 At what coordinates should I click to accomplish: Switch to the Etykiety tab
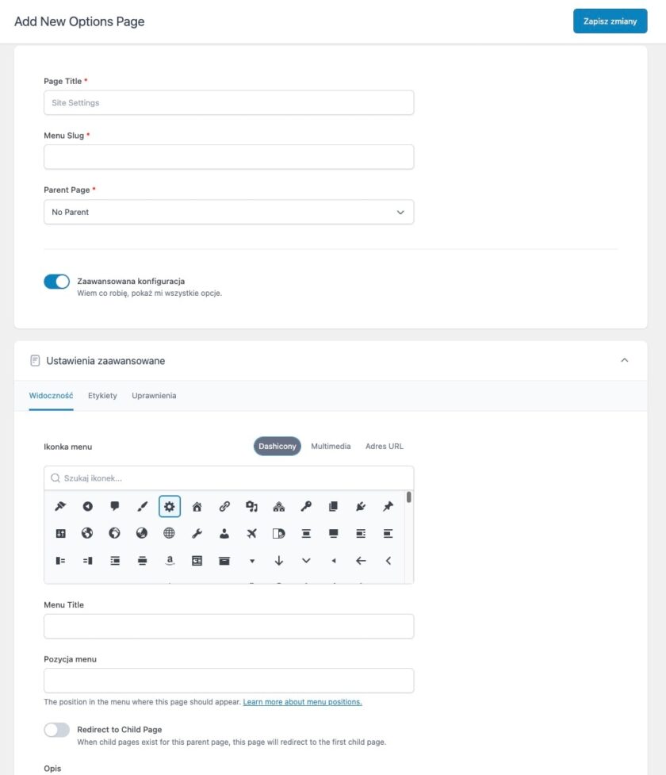pos(102,396)
